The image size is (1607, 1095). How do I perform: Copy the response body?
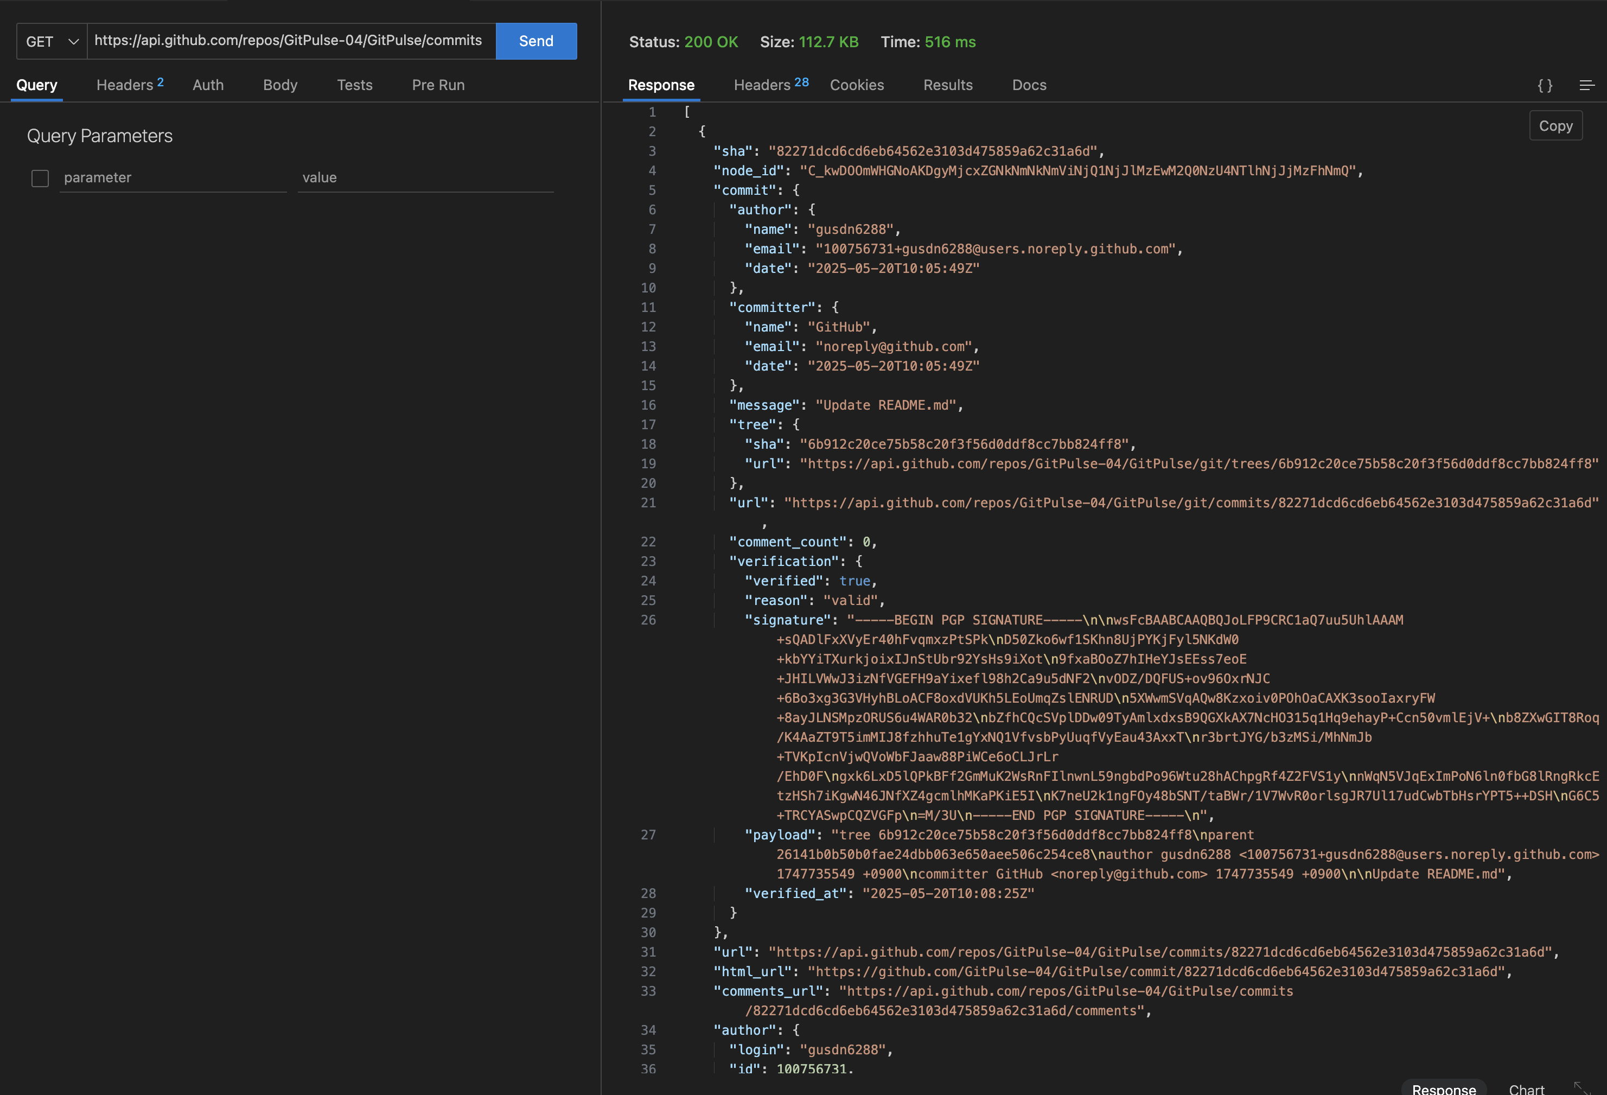1556,126
